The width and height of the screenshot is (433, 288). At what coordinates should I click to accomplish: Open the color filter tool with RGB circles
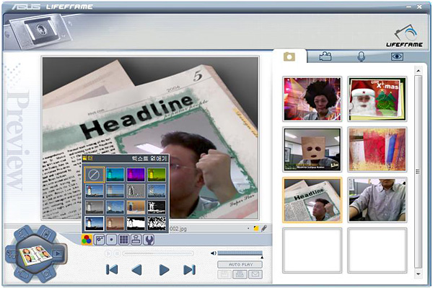coord(87,240)
